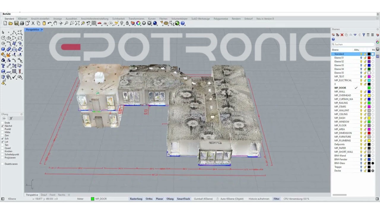Click the color wheel toolbar icon
Viewport: 380px width, 214px height.
(x=138, y=23)
